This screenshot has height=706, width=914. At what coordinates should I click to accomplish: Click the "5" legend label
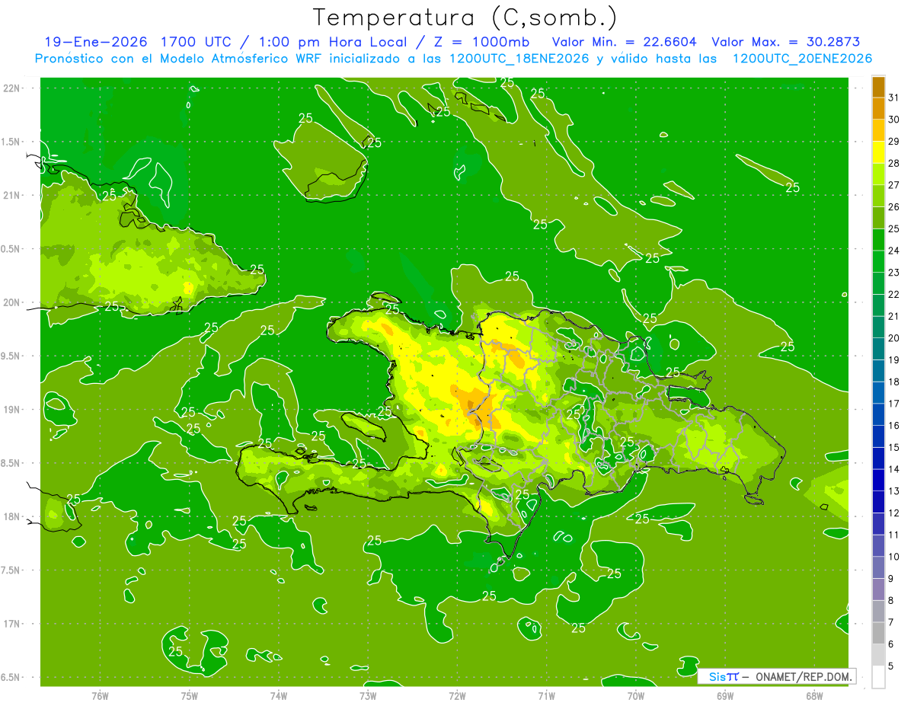[891, 666]
